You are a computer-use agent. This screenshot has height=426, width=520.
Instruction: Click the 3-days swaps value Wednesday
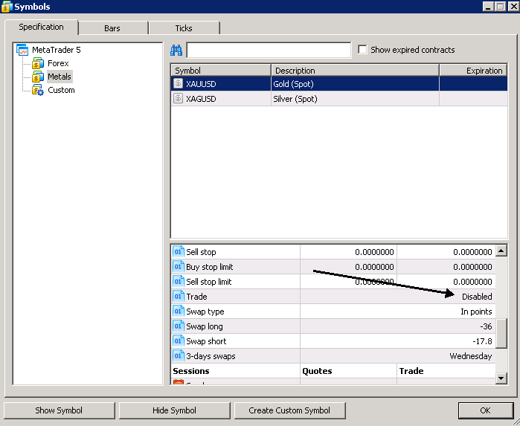point(471,356)
